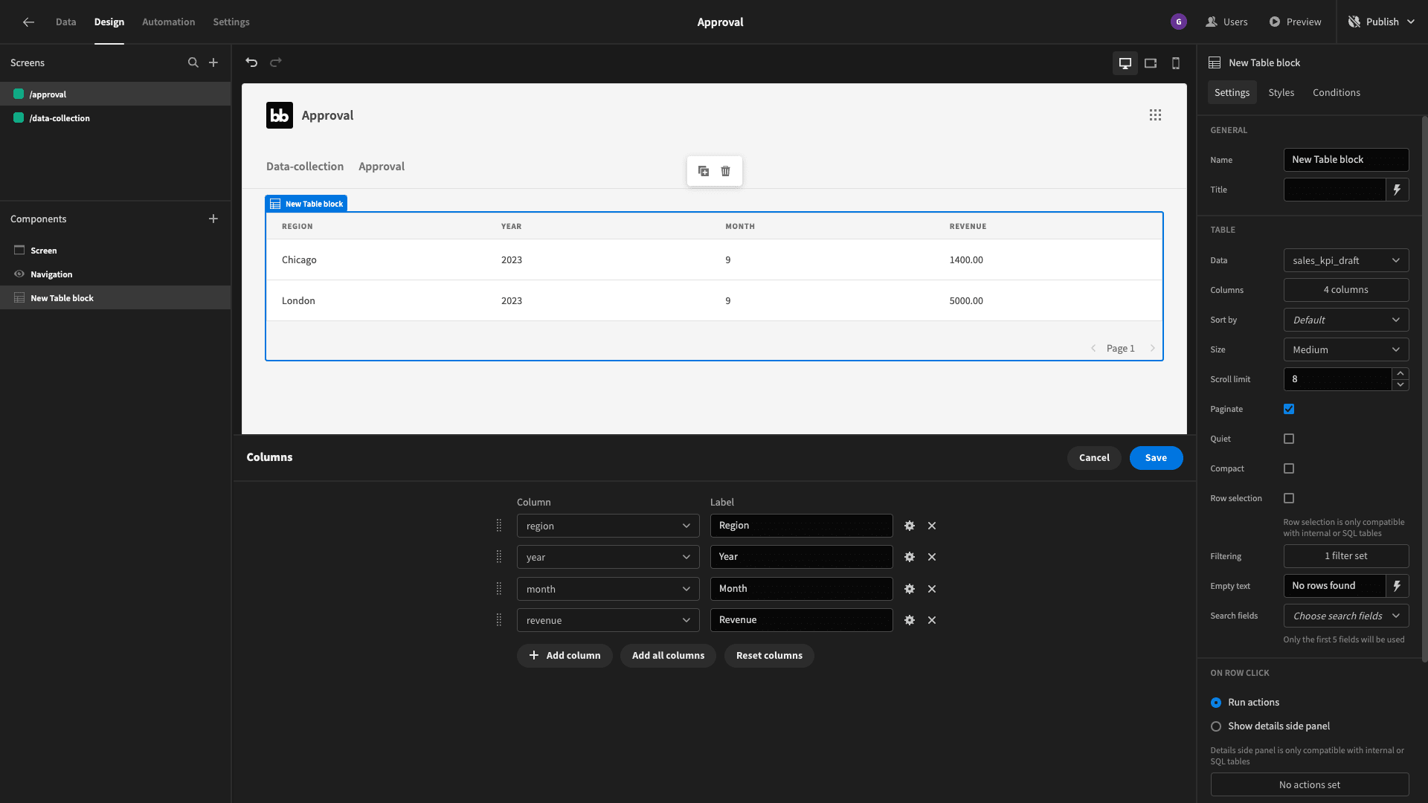This screenshot has height=803, width=1428.
Task: Select the Run actions radio option
Action: coord(1216,703)
